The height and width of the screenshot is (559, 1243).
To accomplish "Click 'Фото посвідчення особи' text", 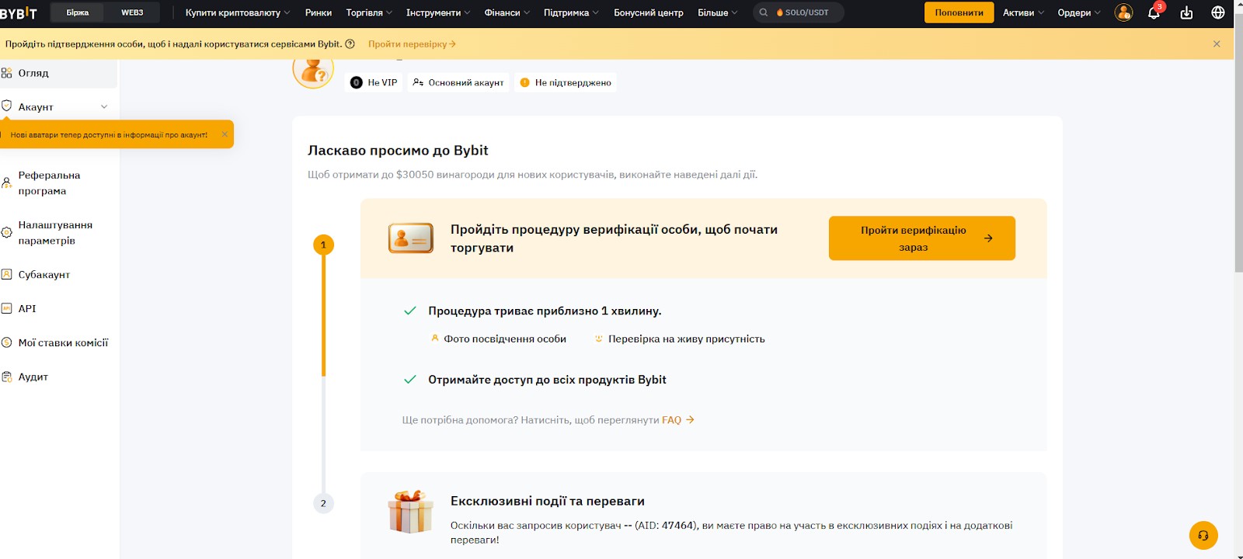I will tap(505, 339).
